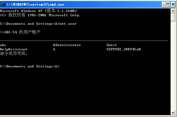This screenshot has height=117, width=177.
Task: Click the vertical scrollbar thumb
Action: pos(173,17)
